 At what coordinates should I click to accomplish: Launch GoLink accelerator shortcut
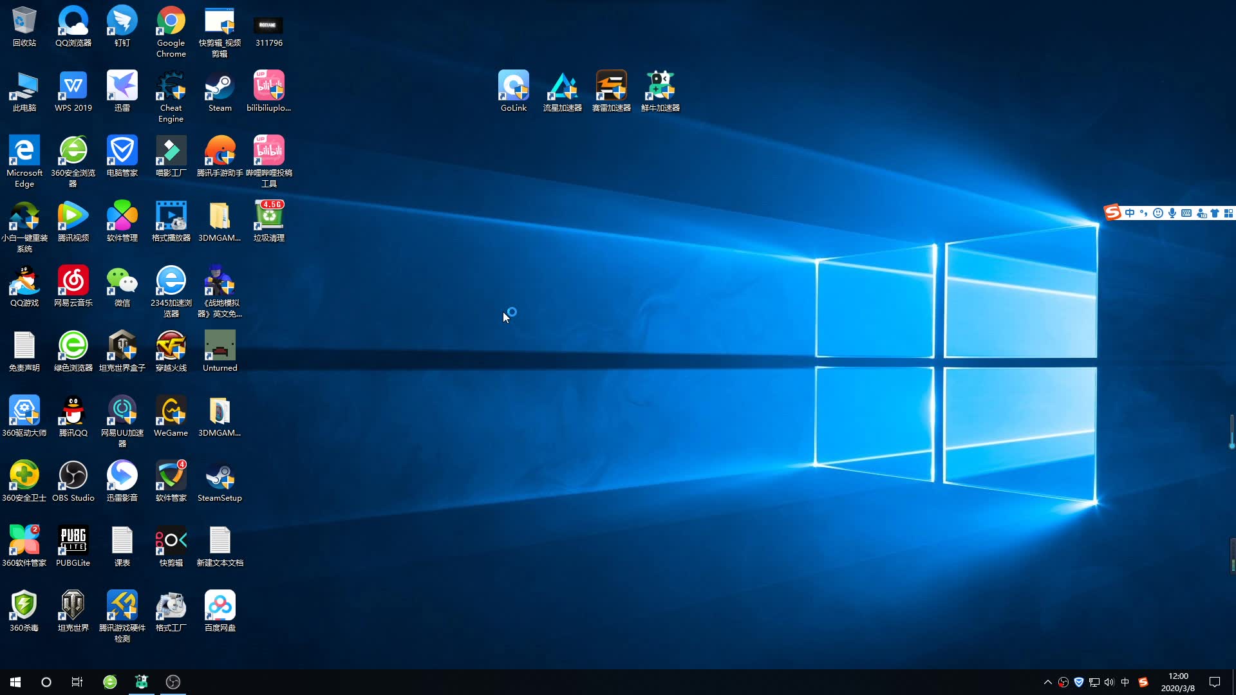click(514, 92)
